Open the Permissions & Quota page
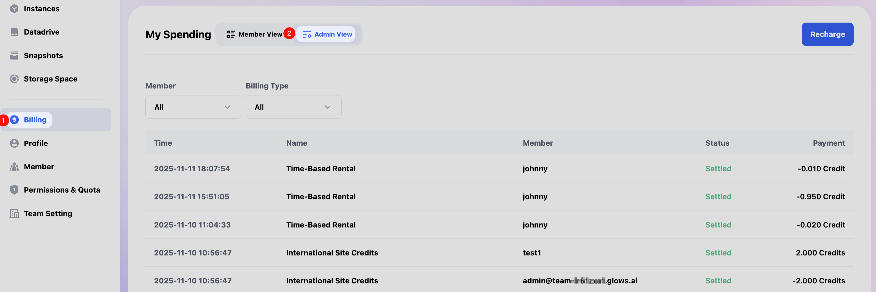 (x=62, y=190)
